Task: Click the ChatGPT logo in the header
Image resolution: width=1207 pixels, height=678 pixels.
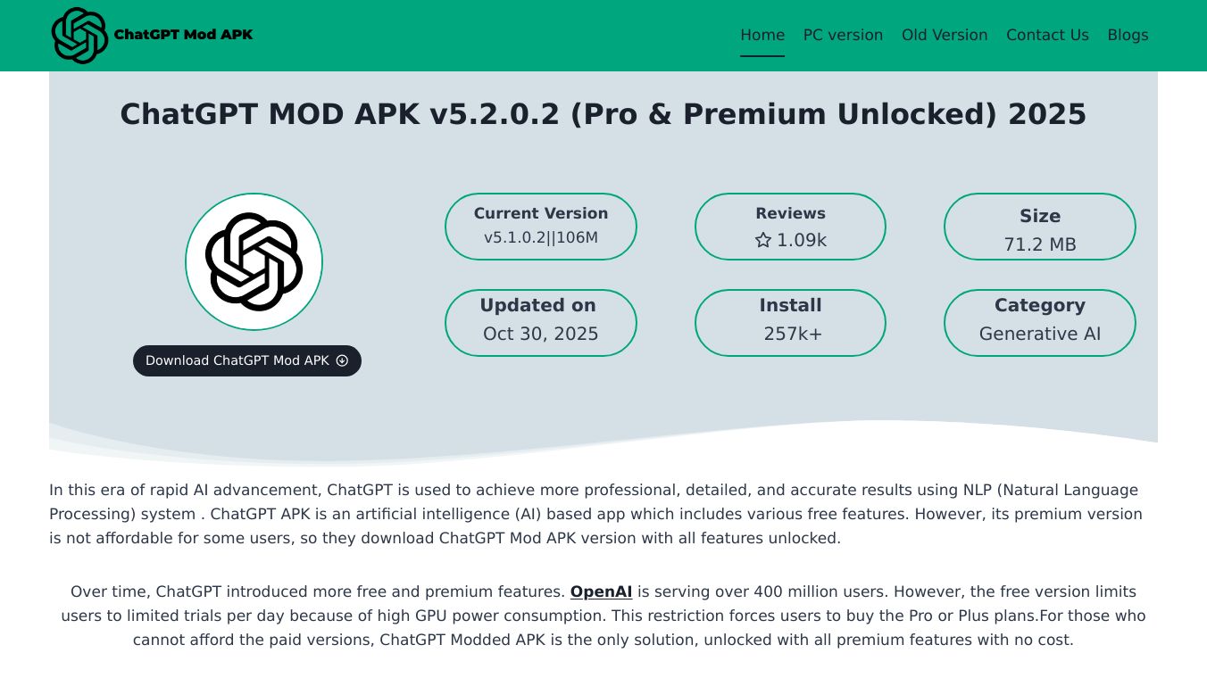Action: (79, 36)
